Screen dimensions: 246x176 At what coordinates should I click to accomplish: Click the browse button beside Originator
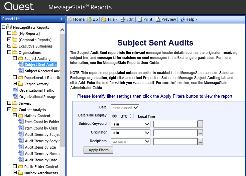[x=200, y=133]
